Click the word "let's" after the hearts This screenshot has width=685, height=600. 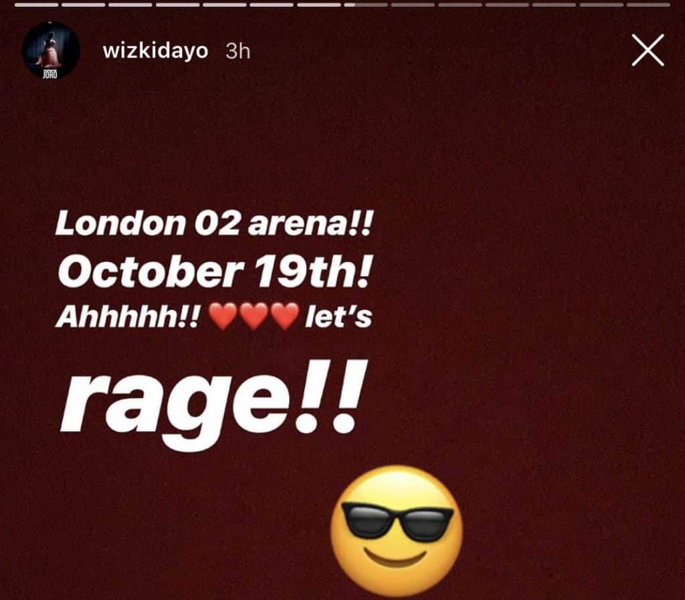tap(338, 316)
